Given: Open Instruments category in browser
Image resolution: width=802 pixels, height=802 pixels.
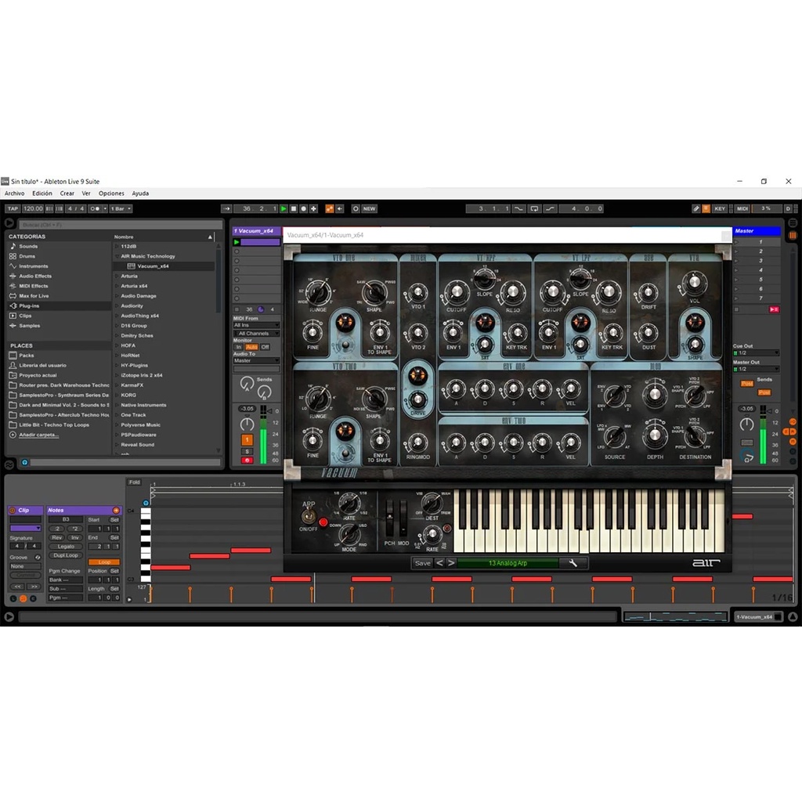Looking at the screenshot, I should tap(33, 266).
